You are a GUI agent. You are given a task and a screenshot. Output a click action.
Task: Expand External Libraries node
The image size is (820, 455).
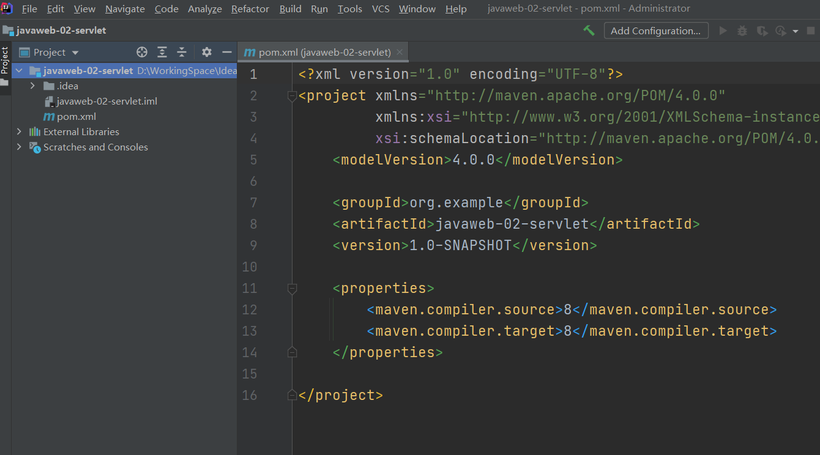[x=19, y=131]
